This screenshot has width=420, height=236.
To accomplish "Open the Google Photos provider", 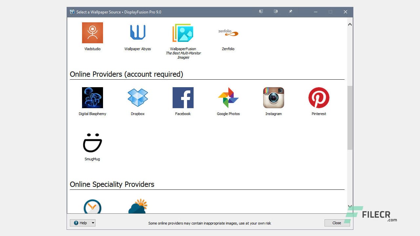I will coord(228,97).
